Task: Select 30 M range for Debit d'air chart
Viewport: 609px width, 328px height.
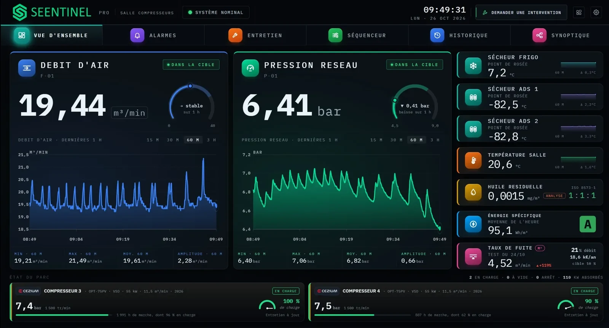Action: click(x=173, y=140)
